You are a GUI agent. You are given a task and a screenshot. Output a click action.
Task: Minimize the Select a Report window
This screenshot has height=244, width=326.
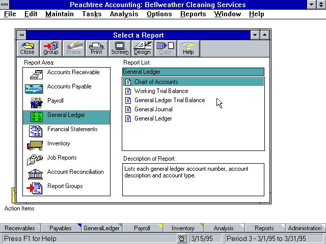click(255, 35)
